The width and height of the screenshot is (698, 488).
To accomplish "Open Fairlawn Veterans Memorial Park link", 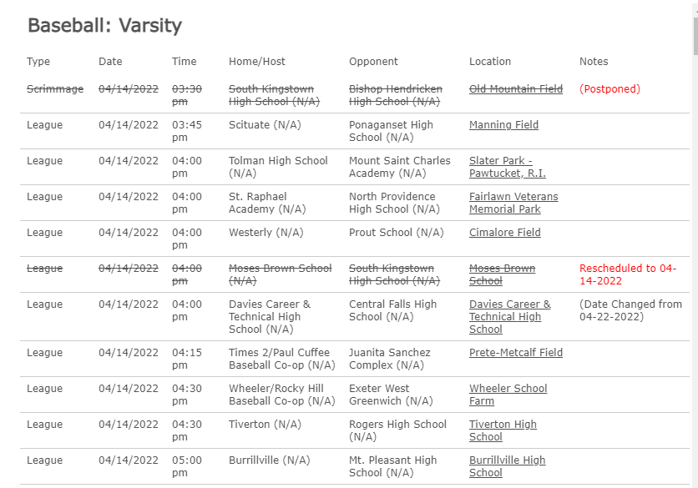I will pyautogui.click(x=513, y=203).
